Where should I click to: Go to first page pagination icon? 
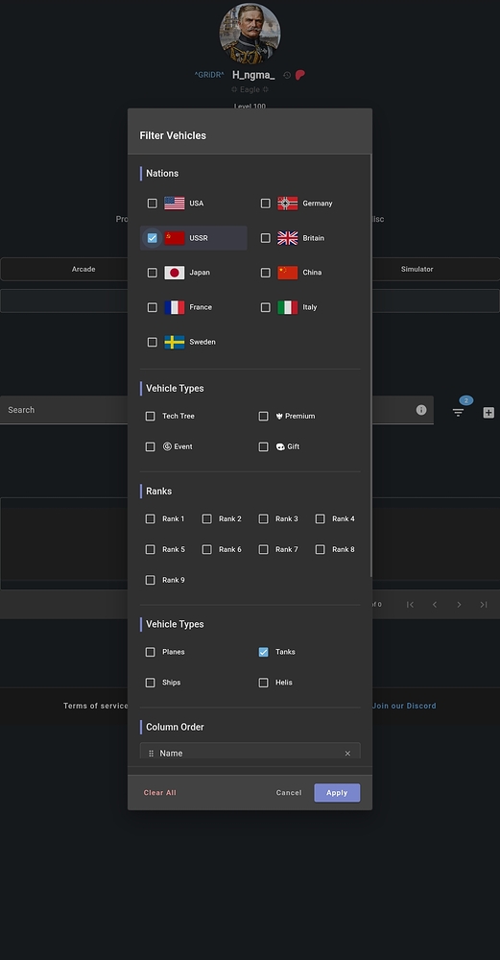pos(410,604)
